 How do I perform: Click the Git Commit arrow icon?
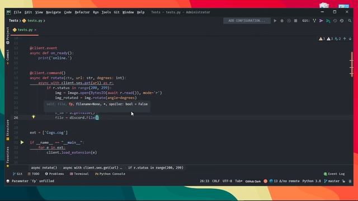click(x=321, y=21)
